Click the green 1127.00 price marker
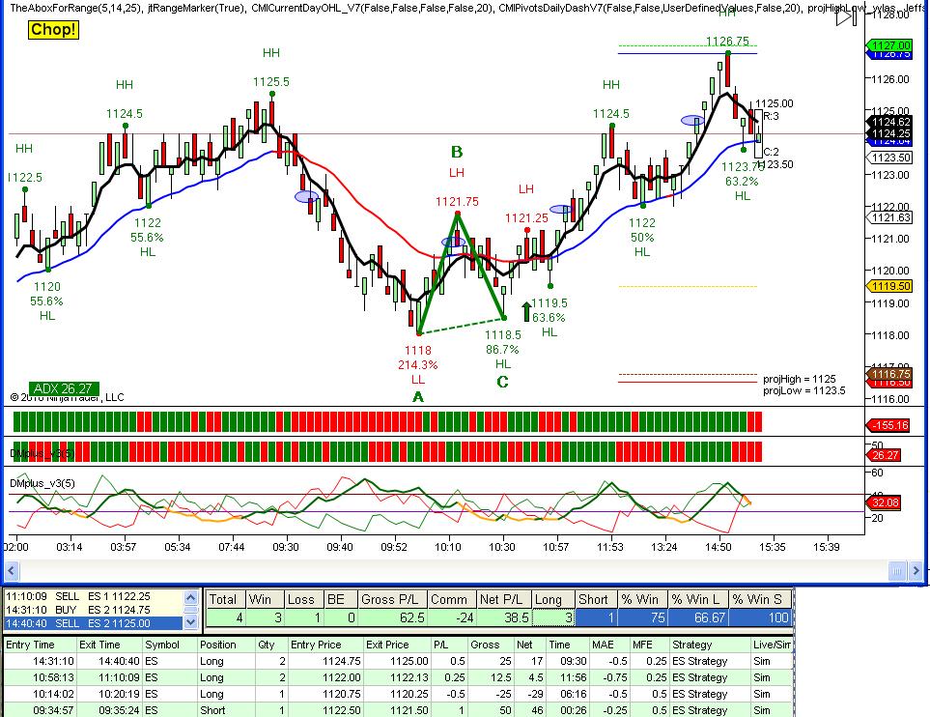This screenshot has width=930, height=717. point(890,45)
